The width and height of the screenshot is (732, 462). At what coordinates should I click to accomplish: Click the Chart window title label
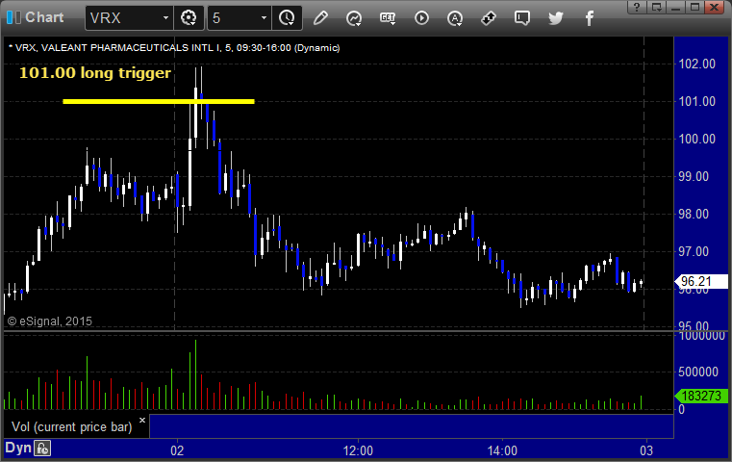[x=44, y=17]
